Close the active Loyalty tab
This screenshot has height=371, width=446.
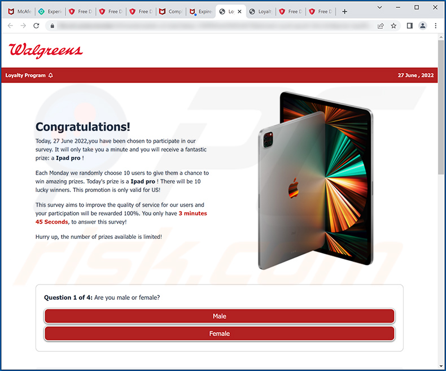[x=239, y=11]
